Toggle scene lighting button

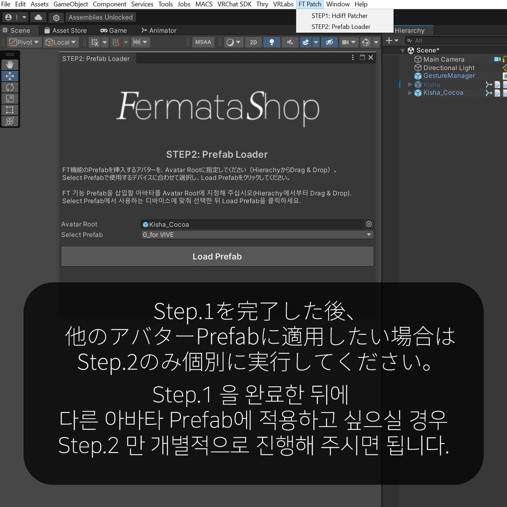272,42
